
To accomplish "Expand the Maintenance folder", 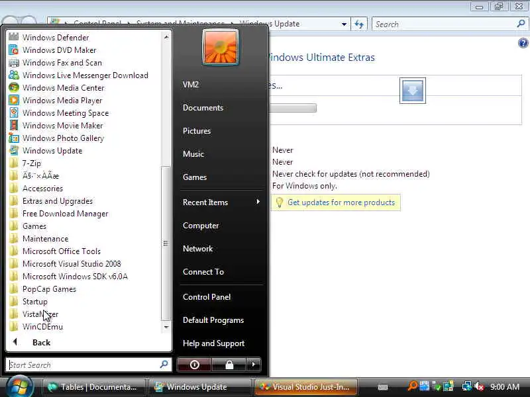I will [38, 239].
